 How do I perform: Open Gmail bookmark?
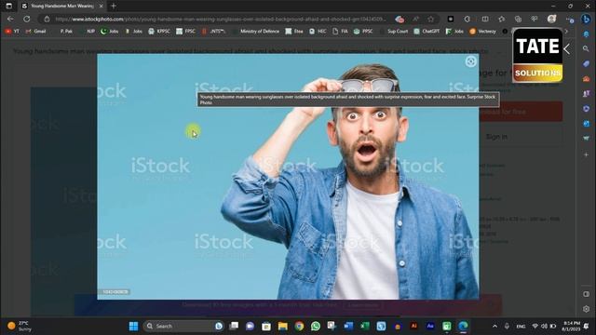[x=35, y=32]
